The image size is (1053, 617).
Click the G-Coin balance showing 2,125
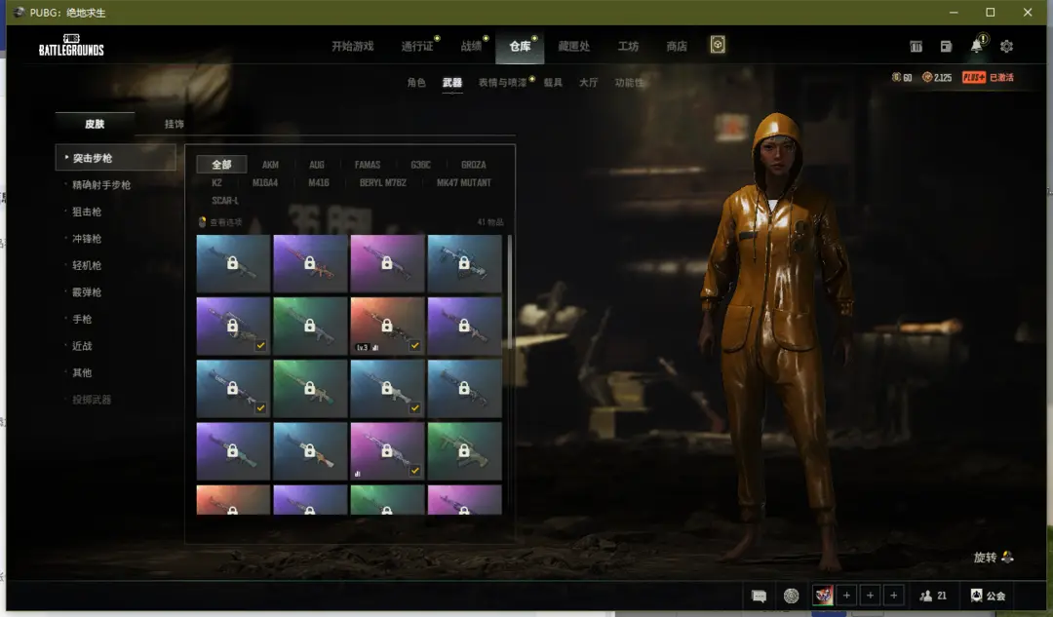click(936, 78)
